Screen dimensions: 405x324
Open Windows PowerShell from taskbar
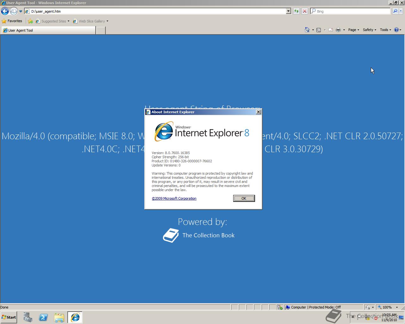[43, 317]
